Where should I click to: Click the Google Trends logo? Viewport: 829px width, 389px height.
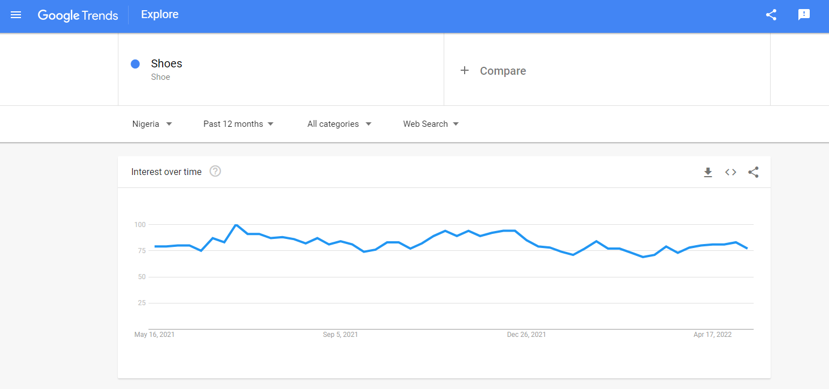78,15
